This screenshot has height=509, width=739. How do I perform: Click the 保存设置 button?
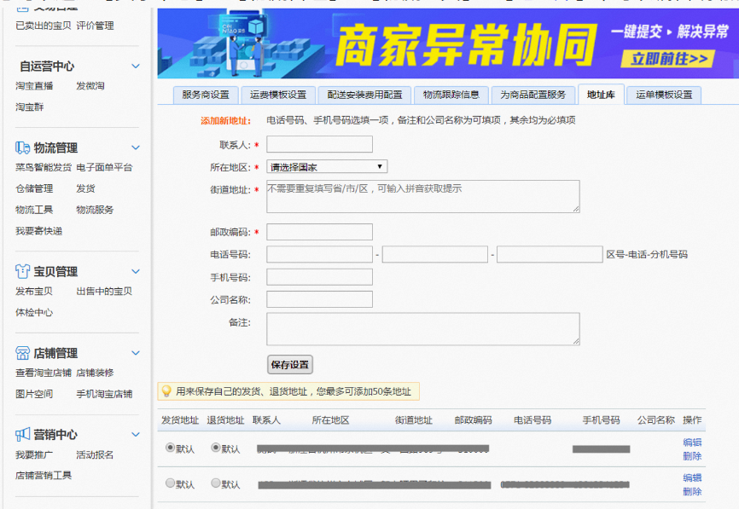coord(290,365)
